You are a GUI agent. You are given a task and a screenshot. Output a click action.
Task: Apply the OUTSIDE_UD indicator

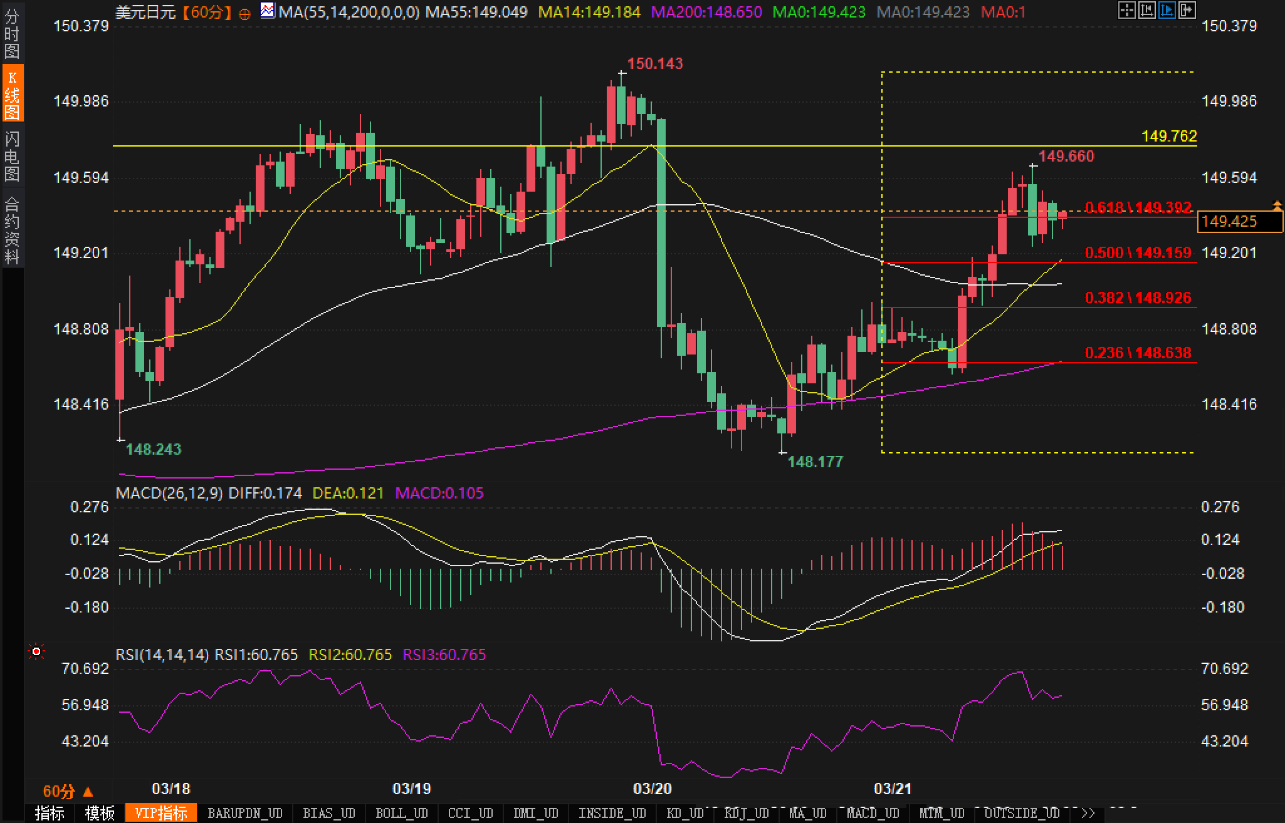(1022, 813)
